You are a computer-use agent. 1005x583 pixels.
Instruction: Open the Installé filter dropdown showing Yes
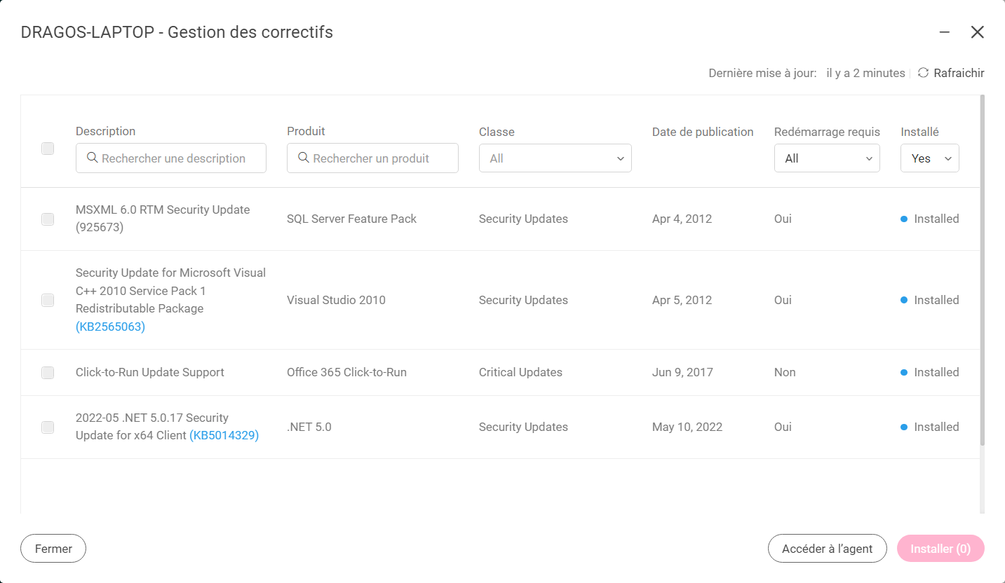pyautogui.click(x=930, y=158)
